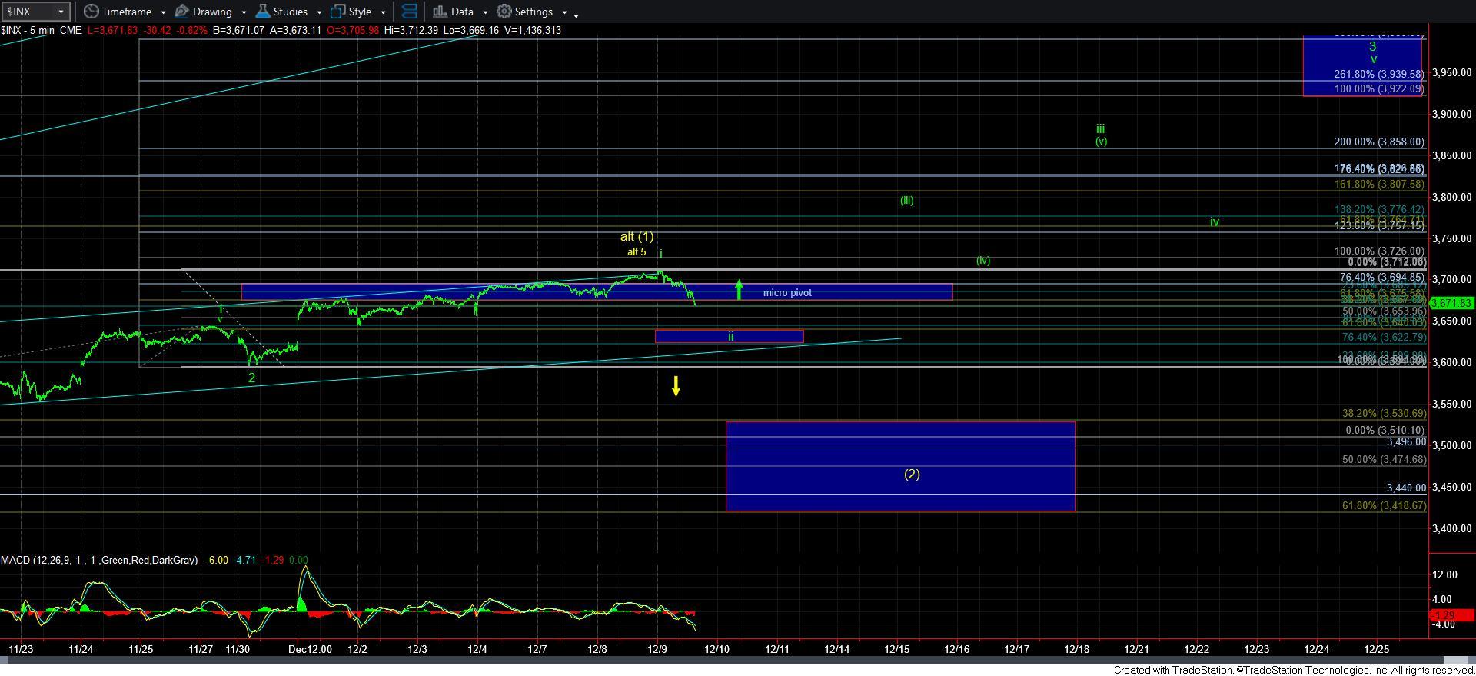Click the '3,900.00' price axis label
The image size is (1476, 676).
[1451, 114]
